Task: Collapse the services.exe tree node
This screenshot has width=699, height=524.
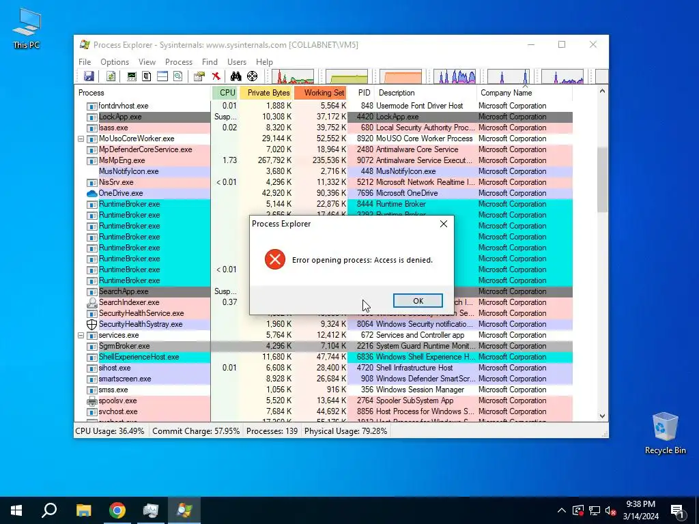Action: (81, 336)
